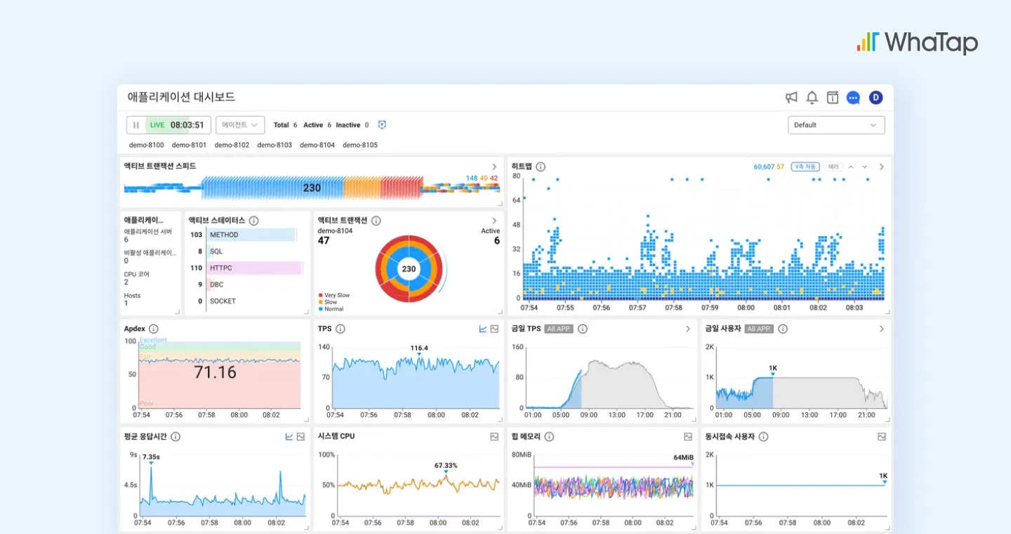This screenshot has width=1011, height=534.
Task: Open the panel layout icon beside bell
Action: pyautogui.click(x=833, y=98)
